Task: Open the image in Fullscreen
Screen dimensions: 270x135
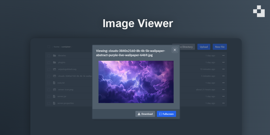Action: click(166, 114)
